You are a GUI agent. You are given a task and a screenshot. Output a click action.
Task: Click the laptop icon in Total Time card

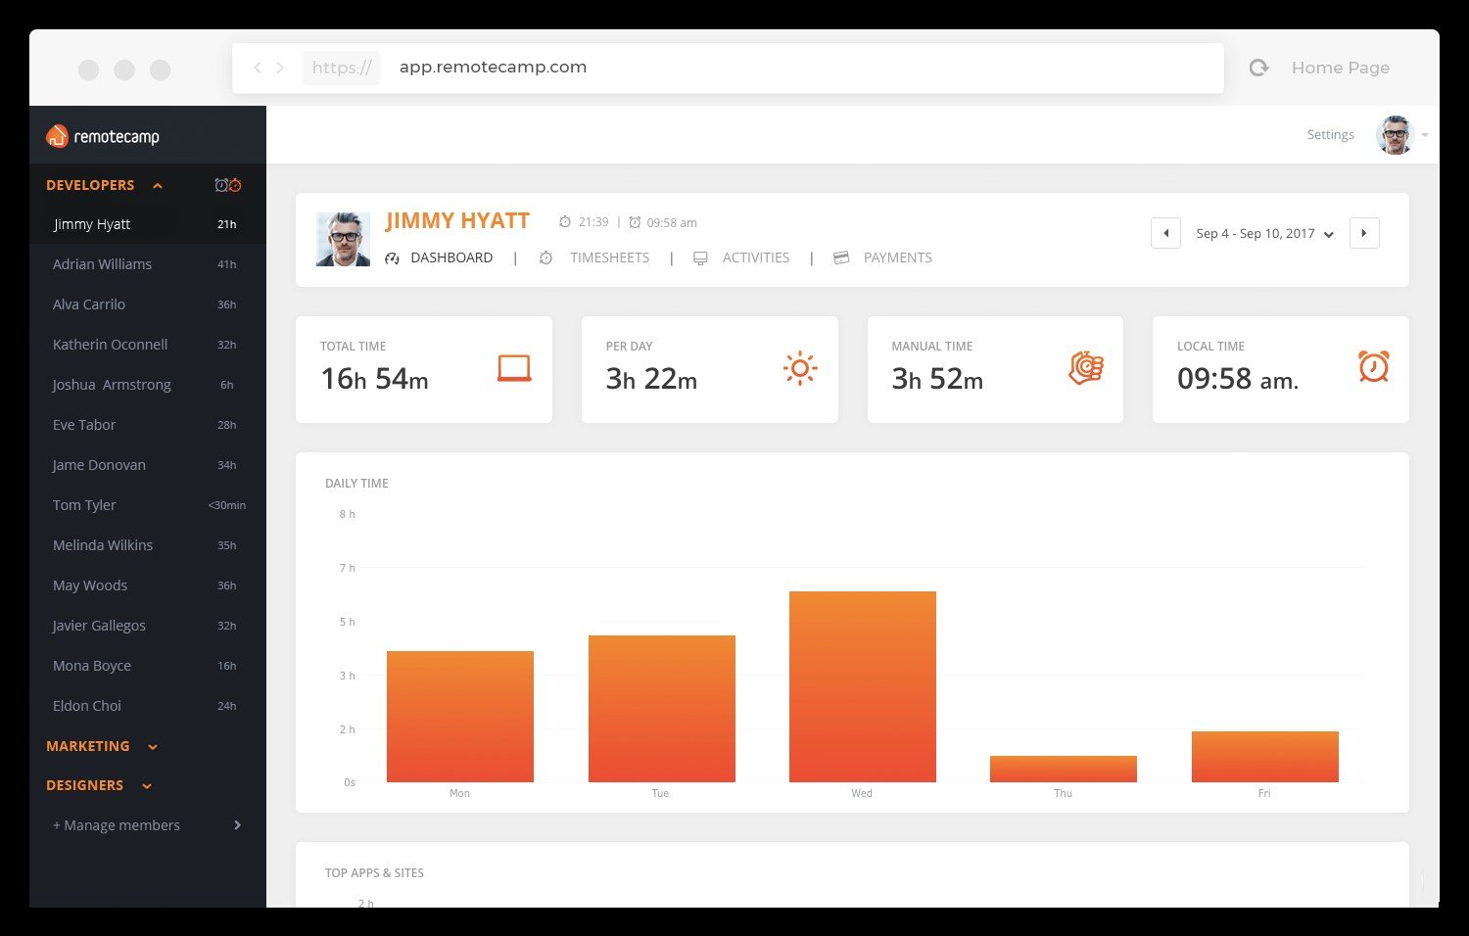pyautogui.click(x=514, y=368)
